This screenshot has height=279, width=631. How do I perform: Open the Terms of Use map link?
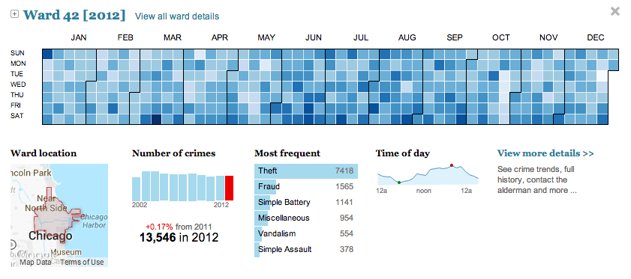click(x=82, y=262)
